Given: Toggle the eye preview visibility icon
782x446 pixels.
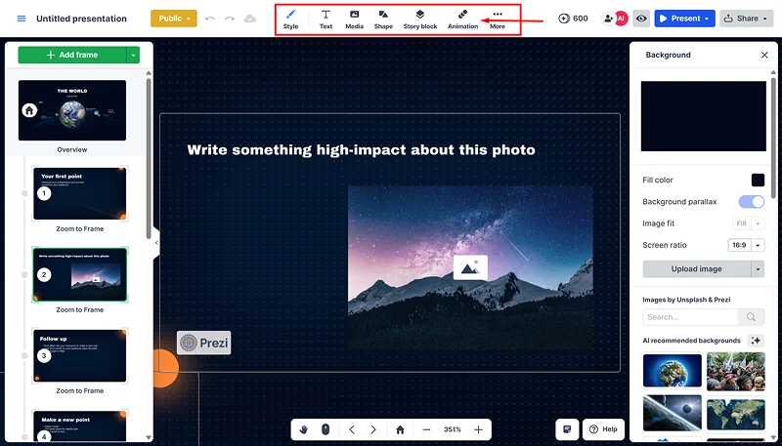Looking at the screenshot, I should click(x=641, y=19).
